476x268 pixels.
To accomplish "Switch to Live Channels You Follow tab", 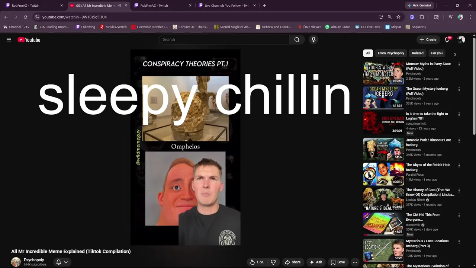I will click(227, 6).
